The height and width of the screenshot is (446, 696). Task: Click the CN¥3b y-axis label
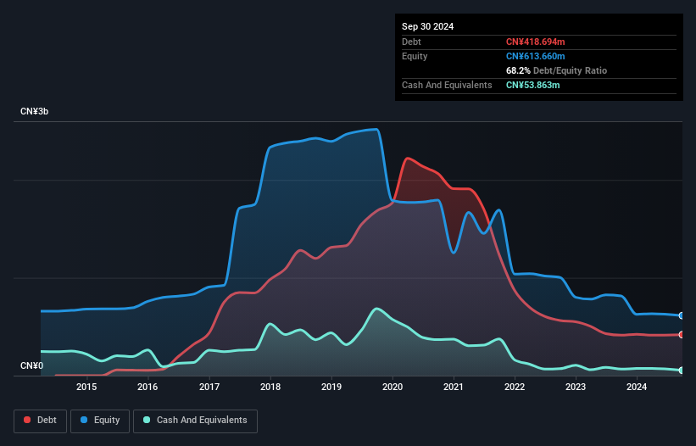(x=34, y=111)
